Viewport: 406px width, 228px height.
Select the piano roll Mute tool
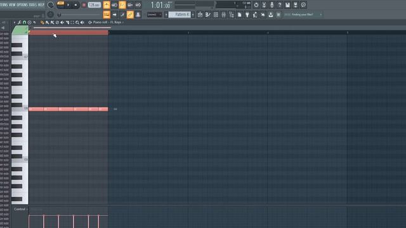(62, 23)
